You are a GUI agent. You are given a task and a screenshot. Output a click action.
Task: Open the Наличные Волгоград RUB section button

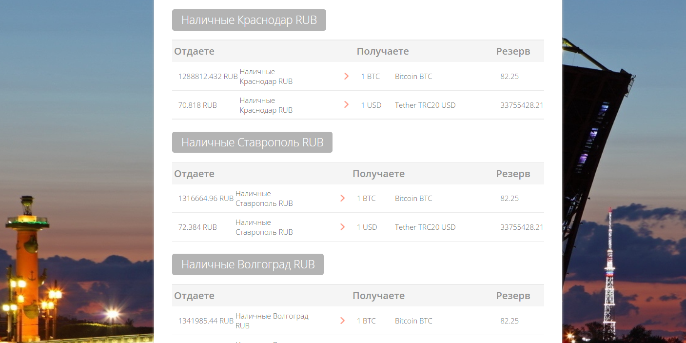[x=248, y=264]
